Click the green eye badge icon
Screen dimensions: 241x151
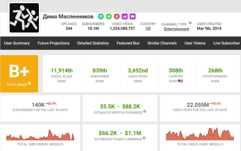[109, 17]
